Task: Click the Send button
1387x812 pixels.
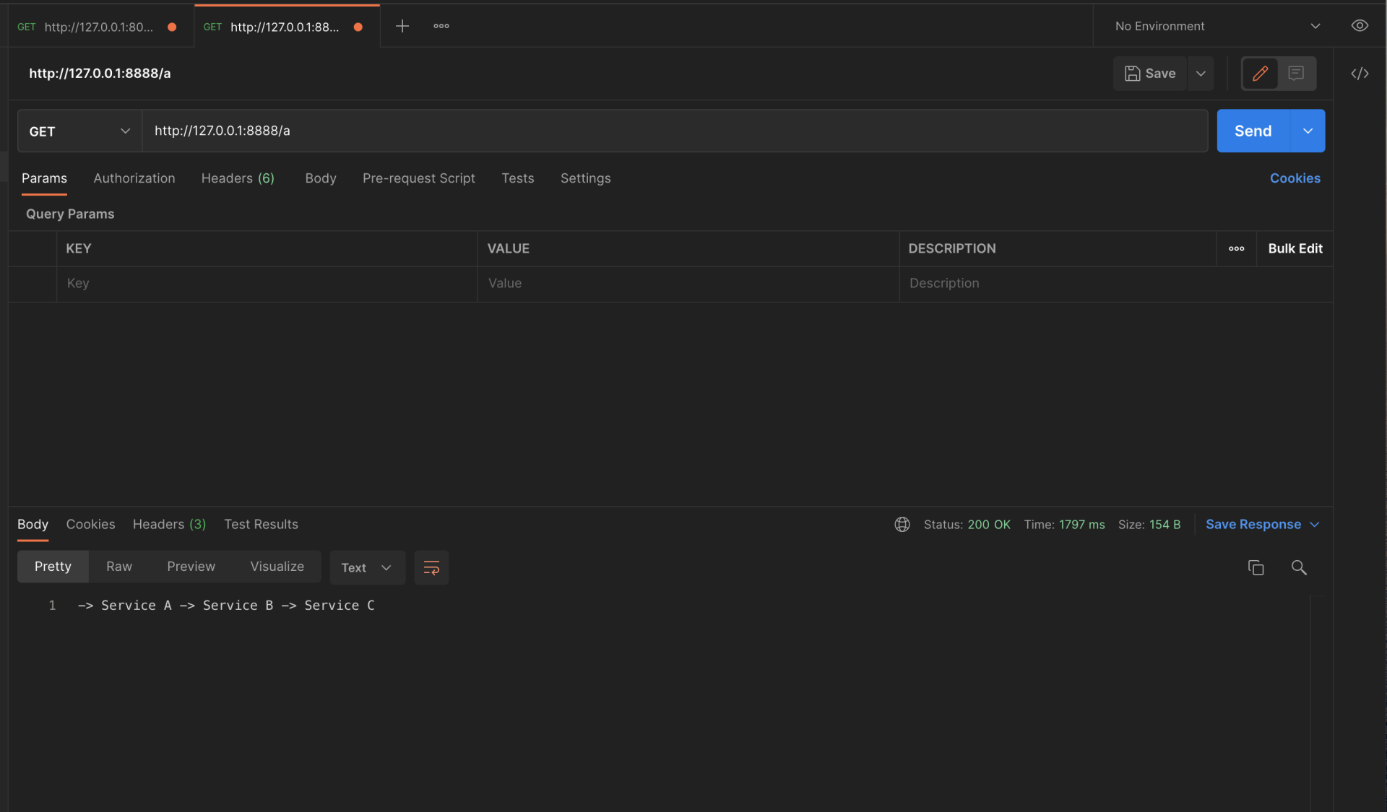Action: pyautogui.click(x=1253, y=131)
